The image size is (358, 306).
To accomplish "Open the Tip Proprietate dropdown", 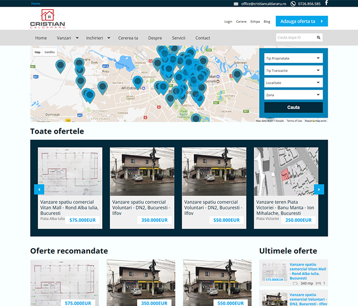I will click(293, 58).
